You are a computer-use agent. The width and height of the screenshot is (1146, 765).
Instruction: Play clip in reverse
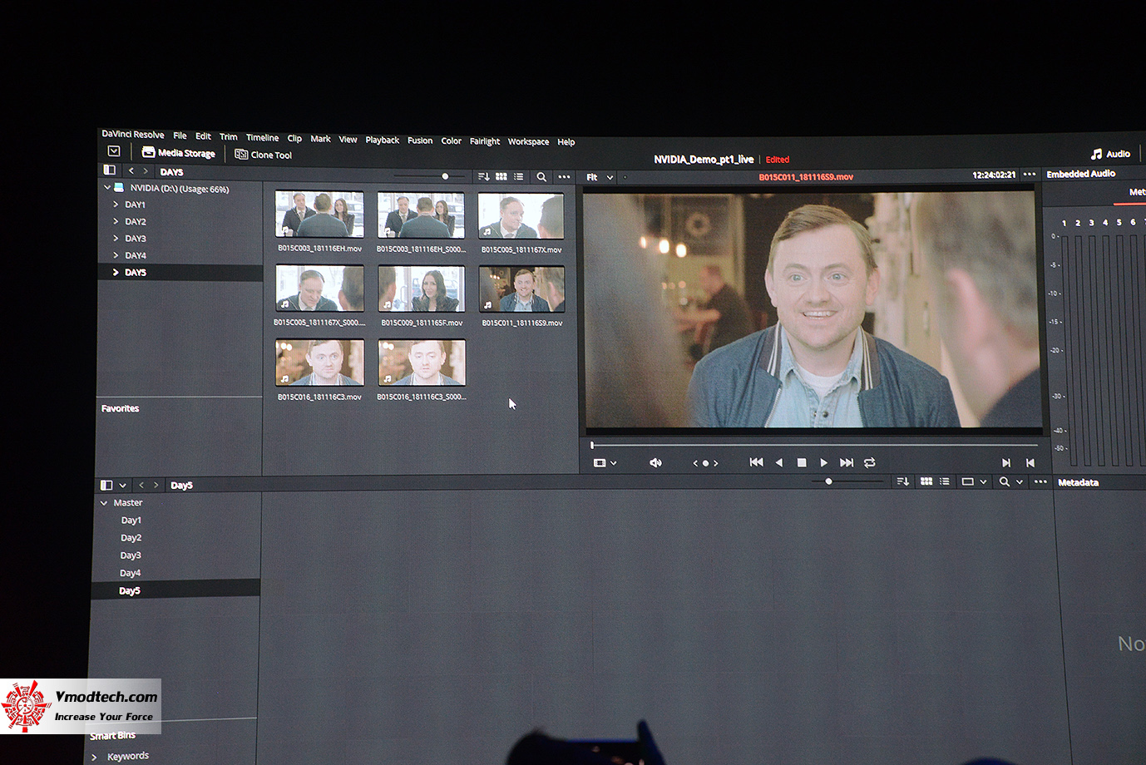(x=779, y=462)
